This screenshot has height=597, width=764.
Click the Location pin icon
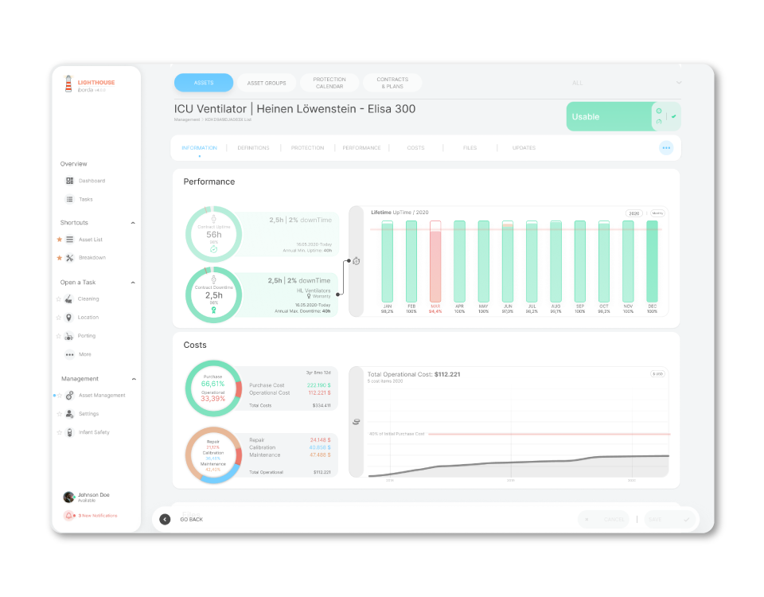pyautogui.click(x=68, y=318)
